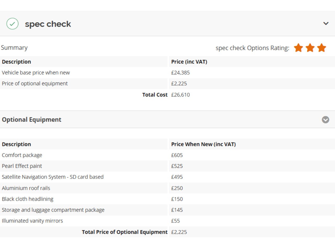Collapse the spec check section chevron
The width and height of the screenshot is (335, 251).
[x=326, y=24]
